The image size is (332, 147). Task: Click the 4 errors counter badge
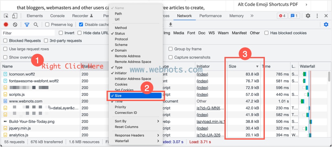tap(282, 16)
